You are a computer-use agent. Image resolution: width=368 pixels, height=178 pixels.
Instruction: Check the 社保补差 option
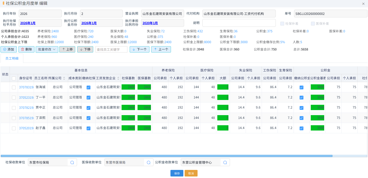click(282, 23)
